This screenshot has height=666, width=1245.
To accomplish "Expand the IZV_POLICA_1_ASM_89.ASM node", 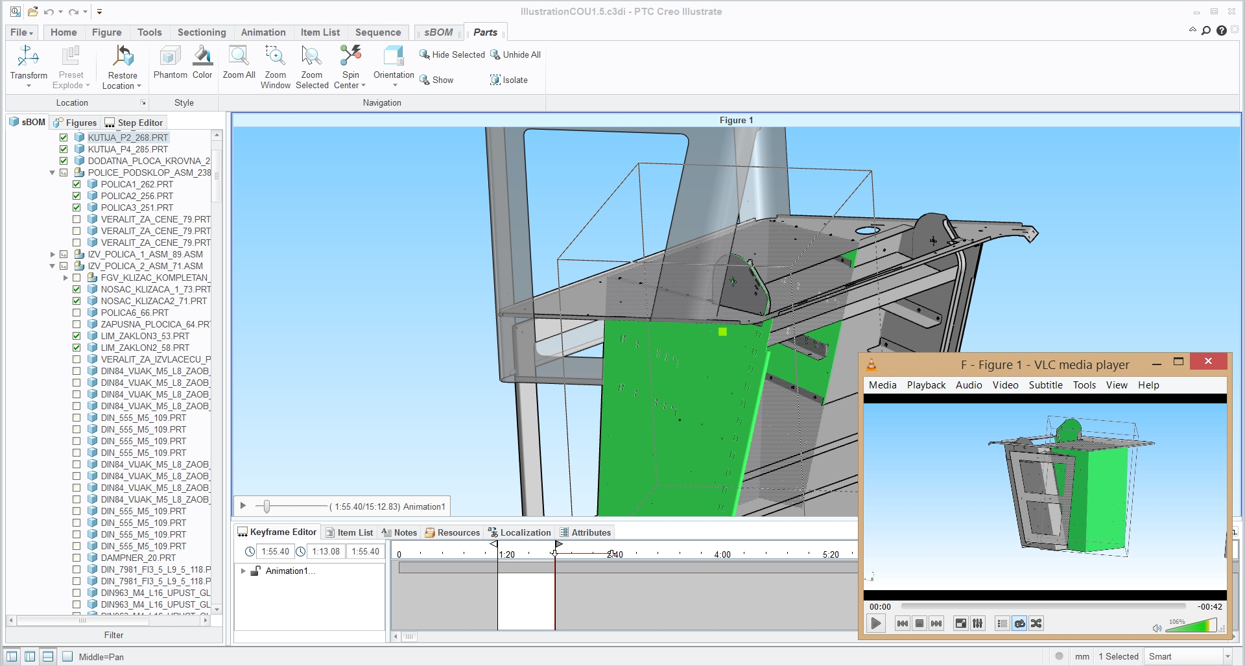I will (x=53, y=254).
